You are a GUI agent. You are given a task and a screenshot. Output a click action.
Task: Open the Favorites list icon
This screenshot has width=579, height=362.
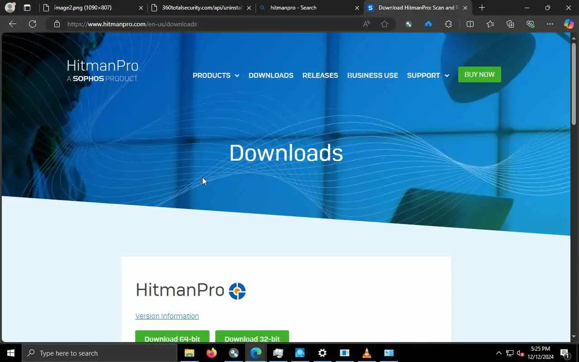(x=490, y=24)
